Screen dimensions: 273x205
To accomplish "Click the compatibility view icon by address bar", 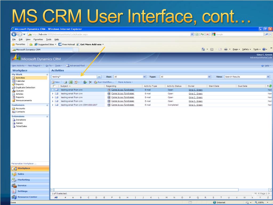I will [x=197, y=34].
